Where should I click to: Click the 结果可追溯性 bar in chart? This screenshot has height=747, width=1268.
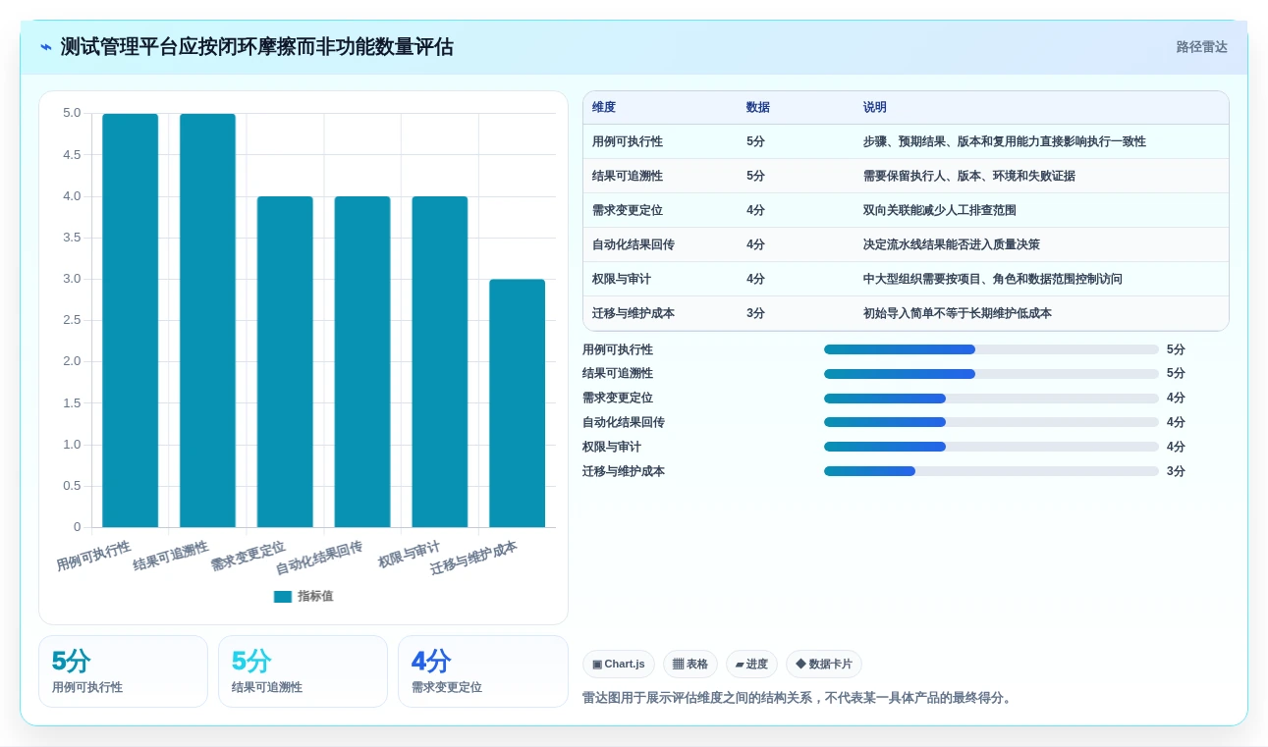click(208, 321)
